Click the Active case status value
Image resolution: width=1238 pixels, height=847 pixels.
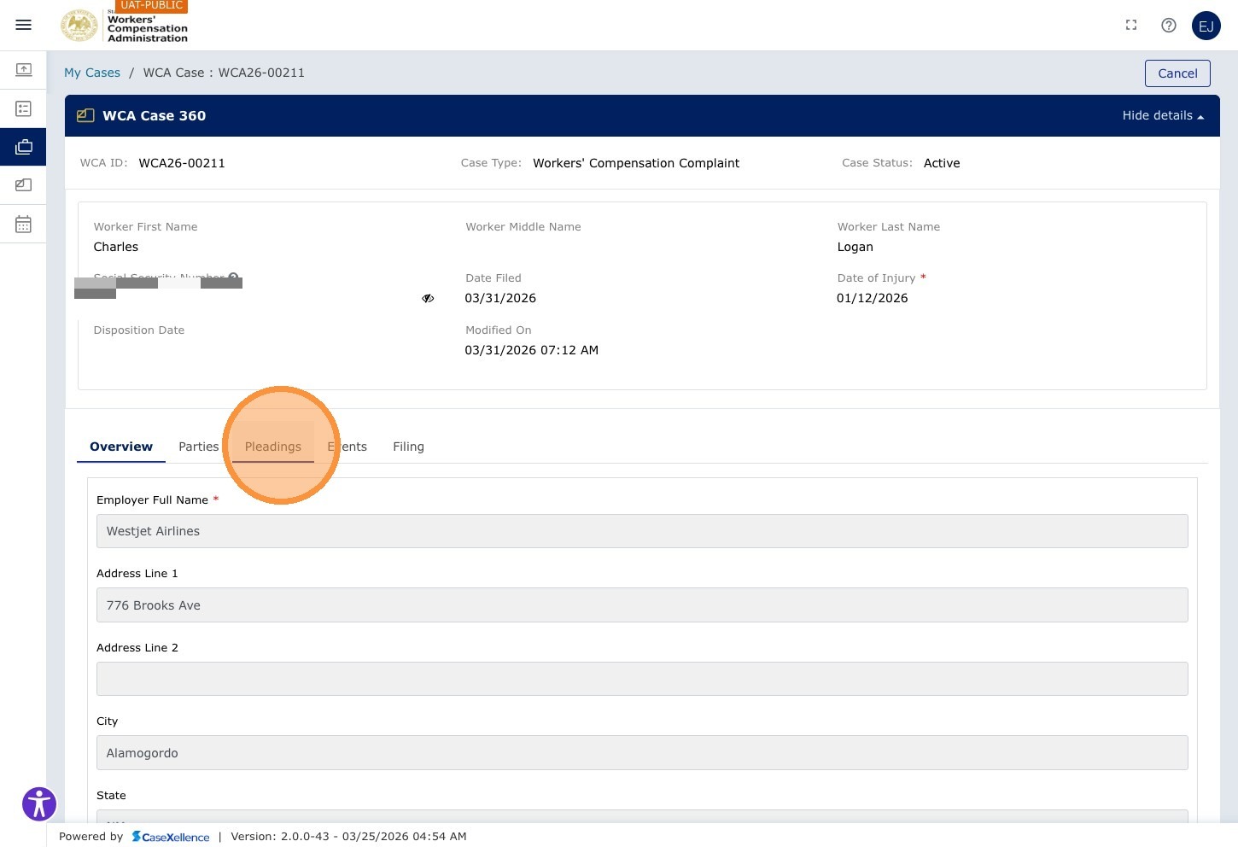click(942, 163)
